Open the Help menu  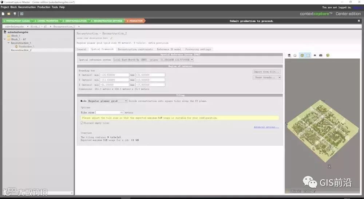(x=62, y=7)
